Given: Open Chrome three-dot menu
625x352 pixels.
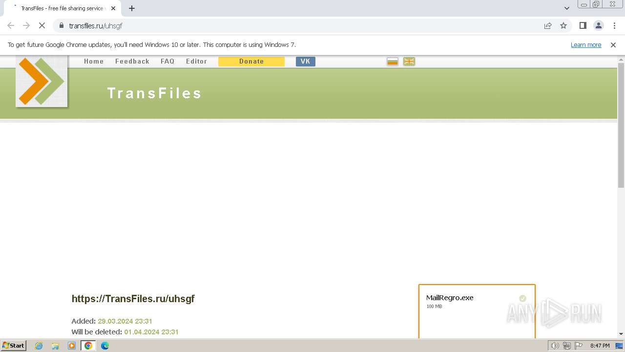Looking at the screenshot, I should [614, 25].
